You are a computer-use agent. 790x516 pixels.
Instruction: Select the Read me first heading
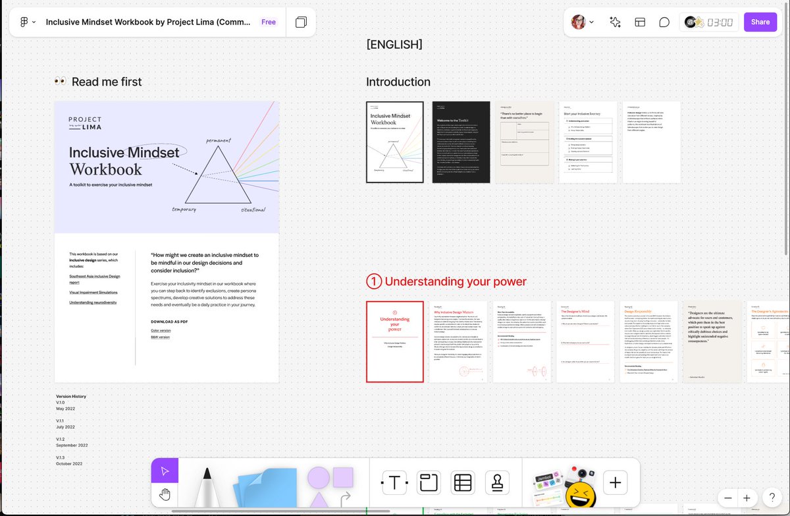point(97,82)
